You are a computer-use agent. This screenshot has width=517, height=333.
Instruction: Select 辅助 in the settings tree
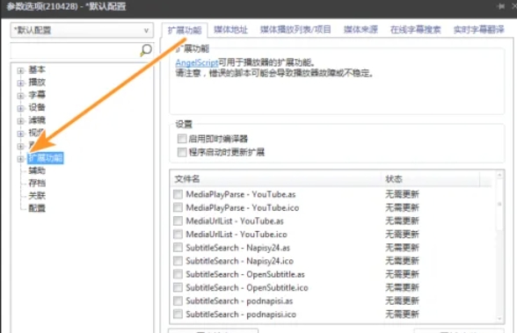coord(37,170)
